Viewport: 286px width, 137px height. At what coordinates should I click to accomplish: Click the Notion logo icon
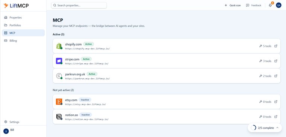[59, 117]
